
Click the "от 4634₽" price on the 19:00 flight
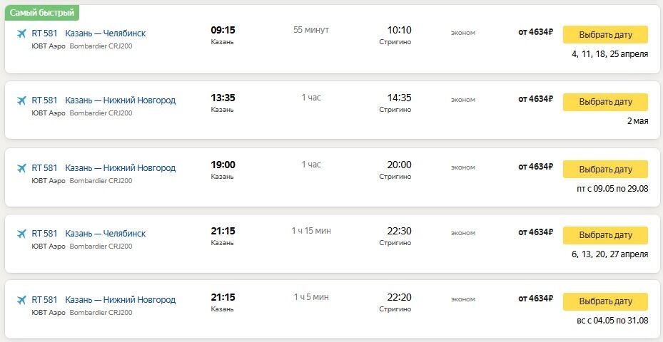pyautogui.click(x=535, y=167)
